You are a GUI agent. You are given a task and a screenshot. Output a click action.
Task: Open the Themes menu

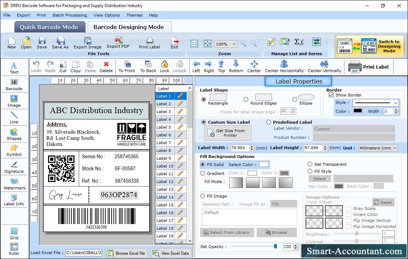[x=134, y=15]
